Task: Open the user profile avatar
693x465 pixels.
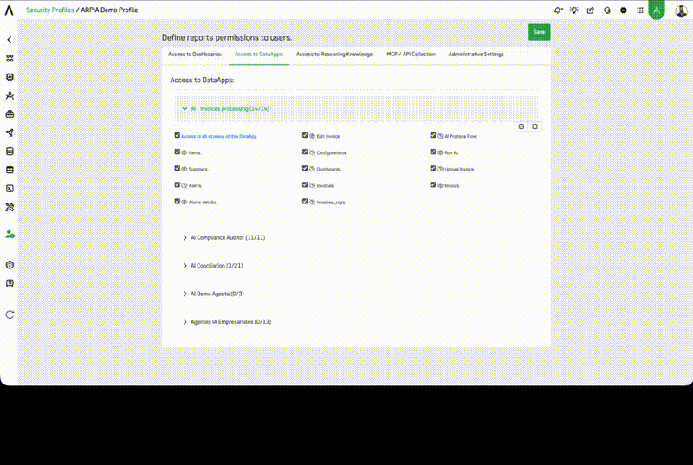Action: tap(681, 10)
